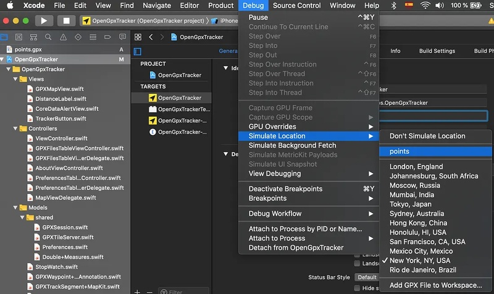Collapse the Views folder

point(15,79)
